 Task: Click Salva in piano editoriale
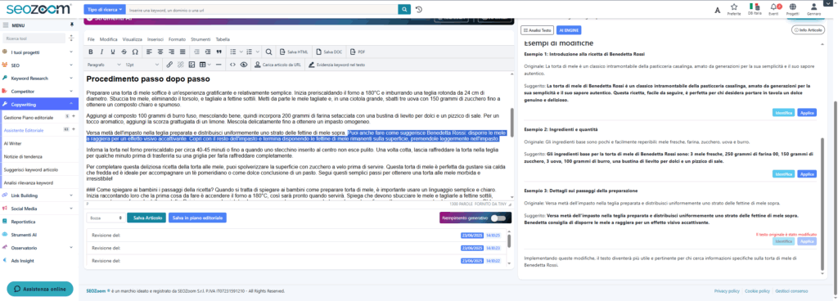197,218
